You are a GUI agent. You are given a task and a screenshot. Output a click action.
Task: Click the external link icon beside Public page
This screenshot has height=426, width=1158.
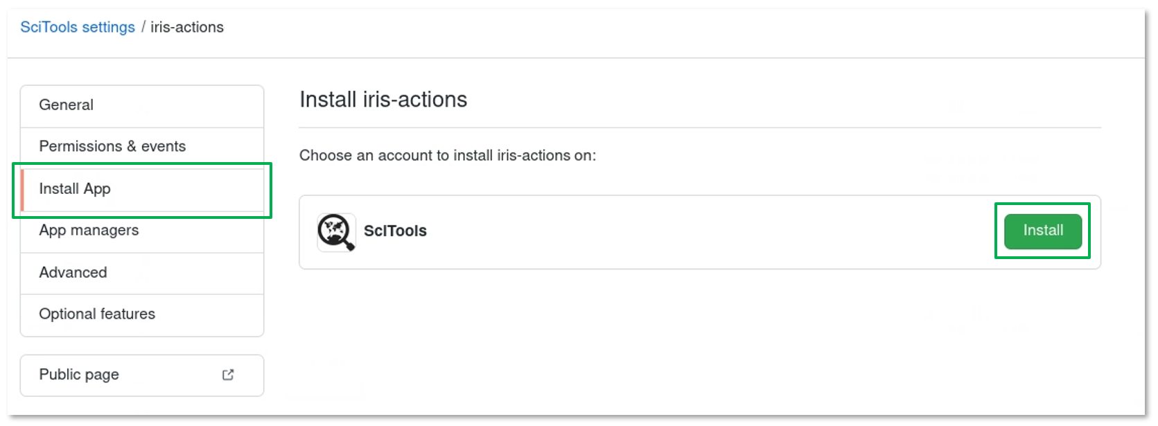pyautogui.click(x=228, y=375)
